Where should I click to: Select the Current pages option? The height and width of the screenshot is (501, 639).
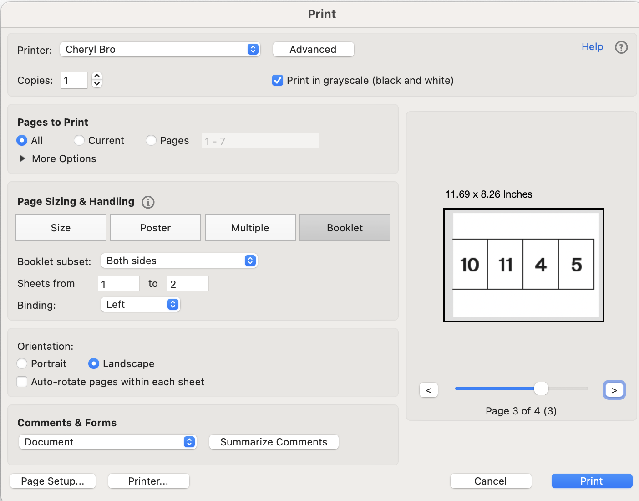tap(79, 140)
